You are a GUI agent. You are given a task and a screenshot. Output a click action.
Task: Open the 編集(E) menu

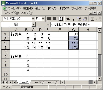28,8
